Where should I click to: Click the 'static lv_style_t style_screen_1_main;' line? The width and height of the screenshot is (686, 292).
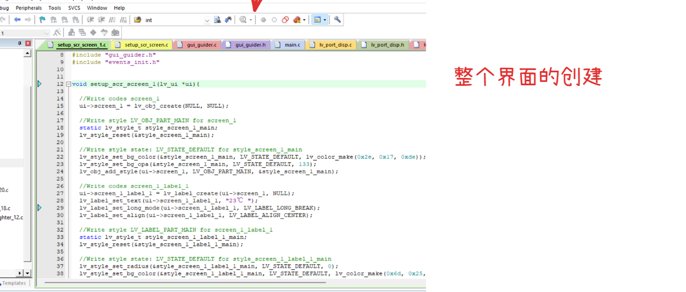coord(148,128)
